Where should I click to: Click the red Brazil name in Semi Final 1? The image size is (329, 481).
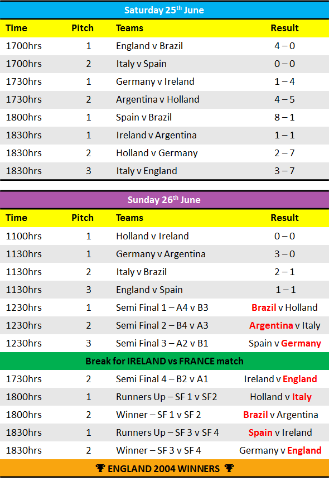click(264, 307)
